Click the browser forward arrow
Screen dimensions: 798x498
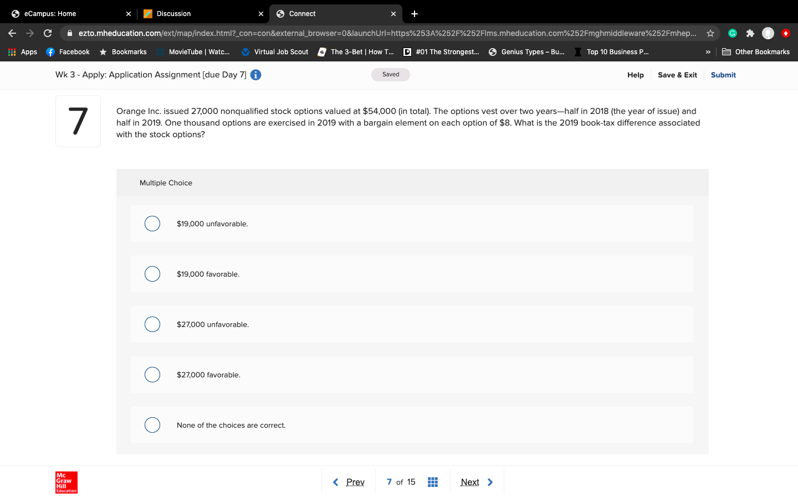(30, 33)
